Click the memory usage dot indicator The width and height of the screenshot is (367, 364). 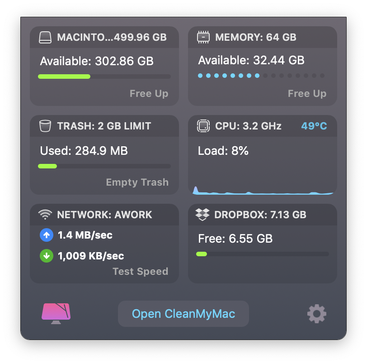coord(261,76)
